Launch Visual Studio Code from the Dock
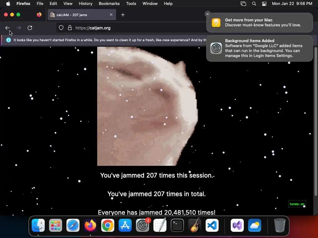The image size is (318, 238). [212, 225]
